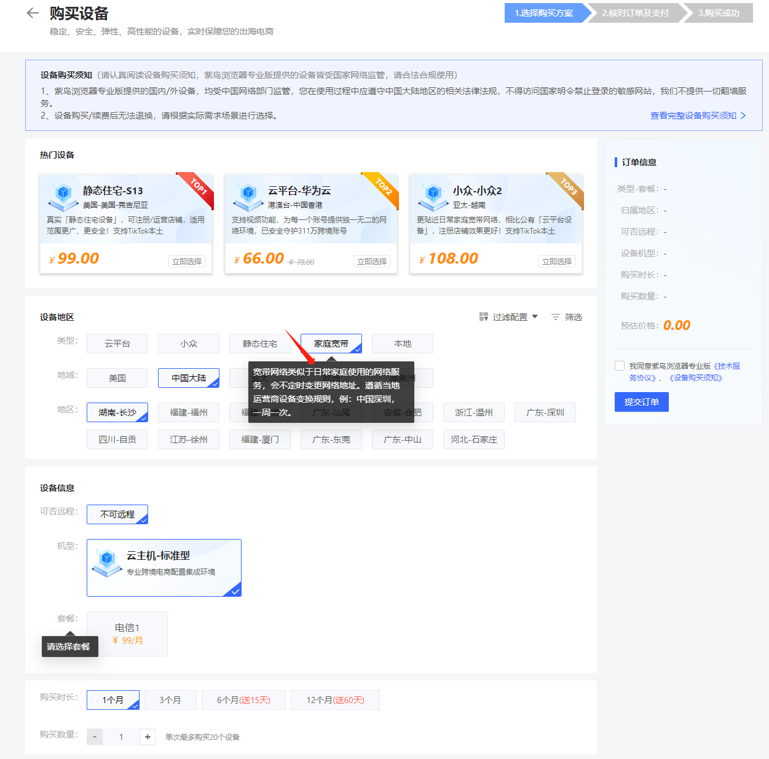Pick the 电信1 ¥99/月 package

coord(127,634)
